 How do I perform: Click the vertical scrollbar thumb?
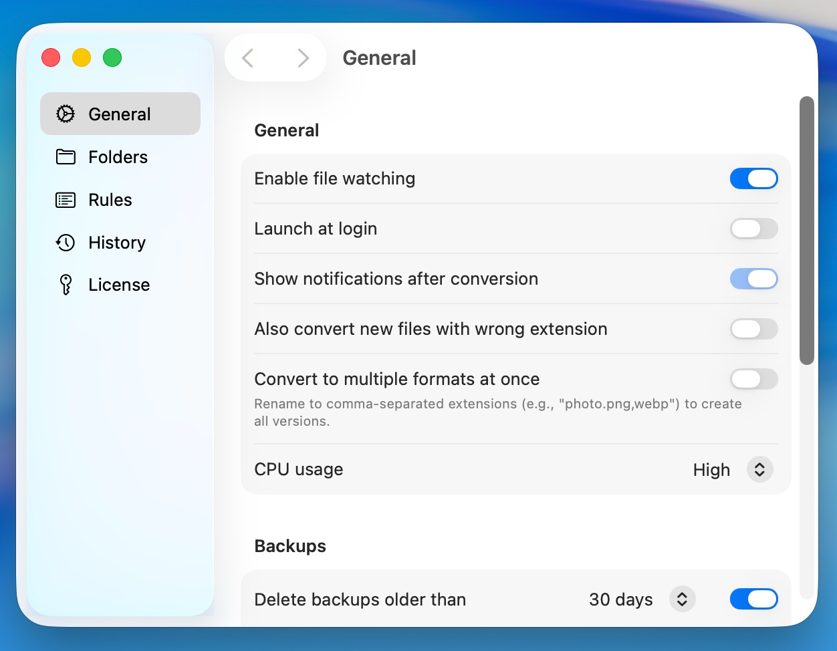pyautogui.click(x=807, y=231)
